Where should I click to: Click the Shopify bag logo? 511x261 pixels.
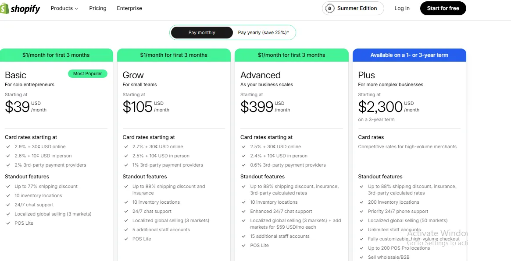click(x=4, y=8)
